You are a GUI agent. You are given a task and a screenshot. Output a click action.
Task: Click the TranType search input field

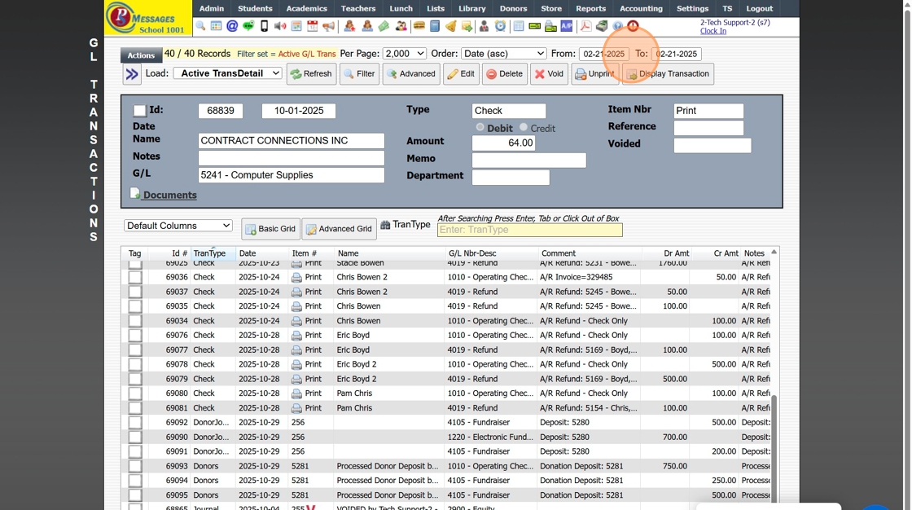coord(529,230)
